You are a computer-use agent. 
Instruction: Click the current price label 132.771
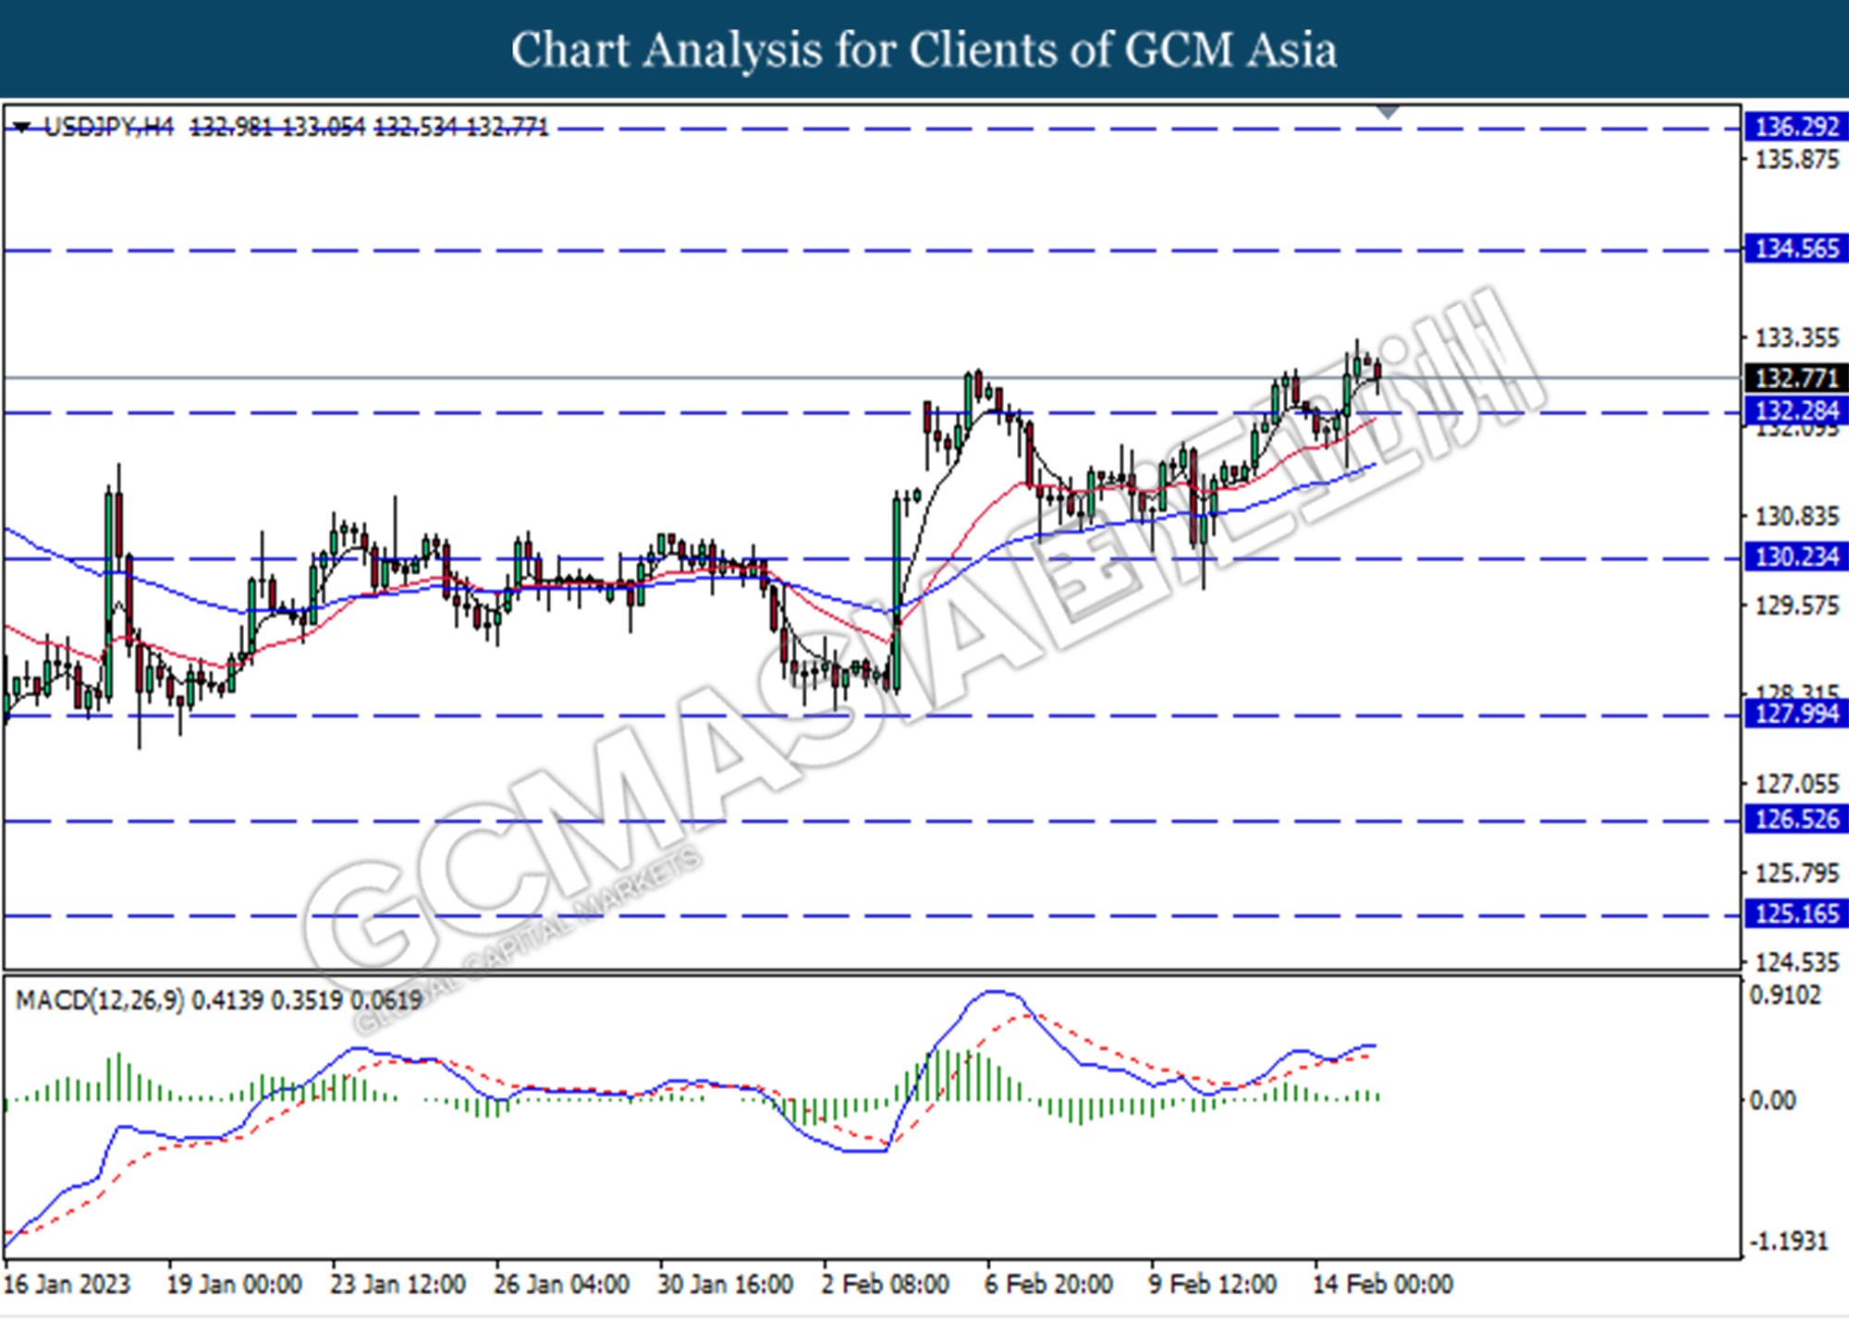[1796, 378]
